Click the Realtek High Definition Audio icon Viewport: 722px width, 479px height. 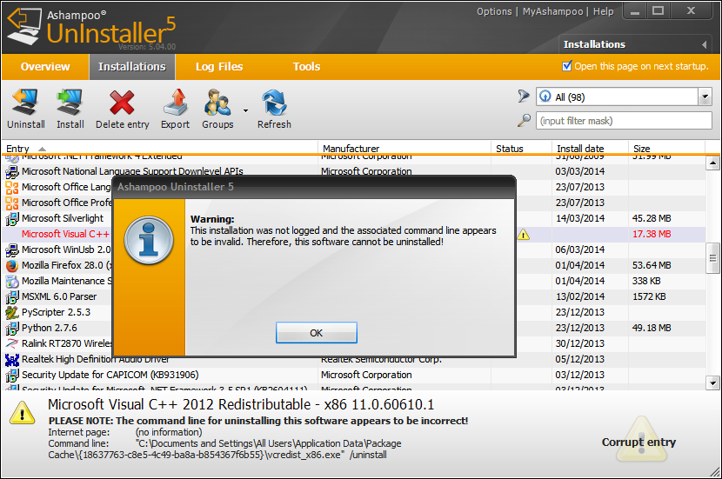pos(12,359)
